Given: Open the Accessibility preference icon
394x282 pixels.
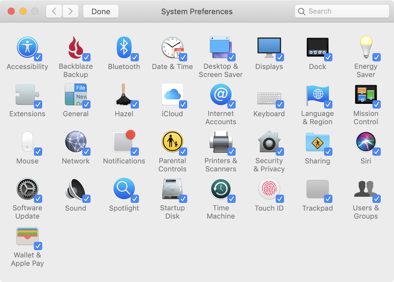Looking at the screenshot, I should (27, 47).
